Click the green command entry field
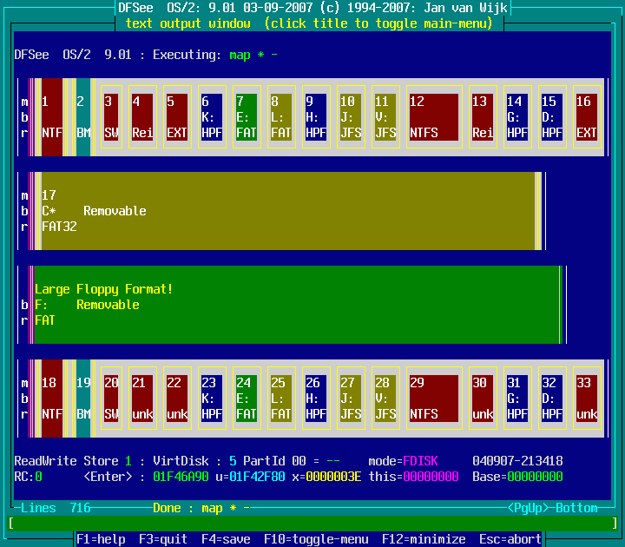This screenshot has height=547, width=625. (312, 524)
